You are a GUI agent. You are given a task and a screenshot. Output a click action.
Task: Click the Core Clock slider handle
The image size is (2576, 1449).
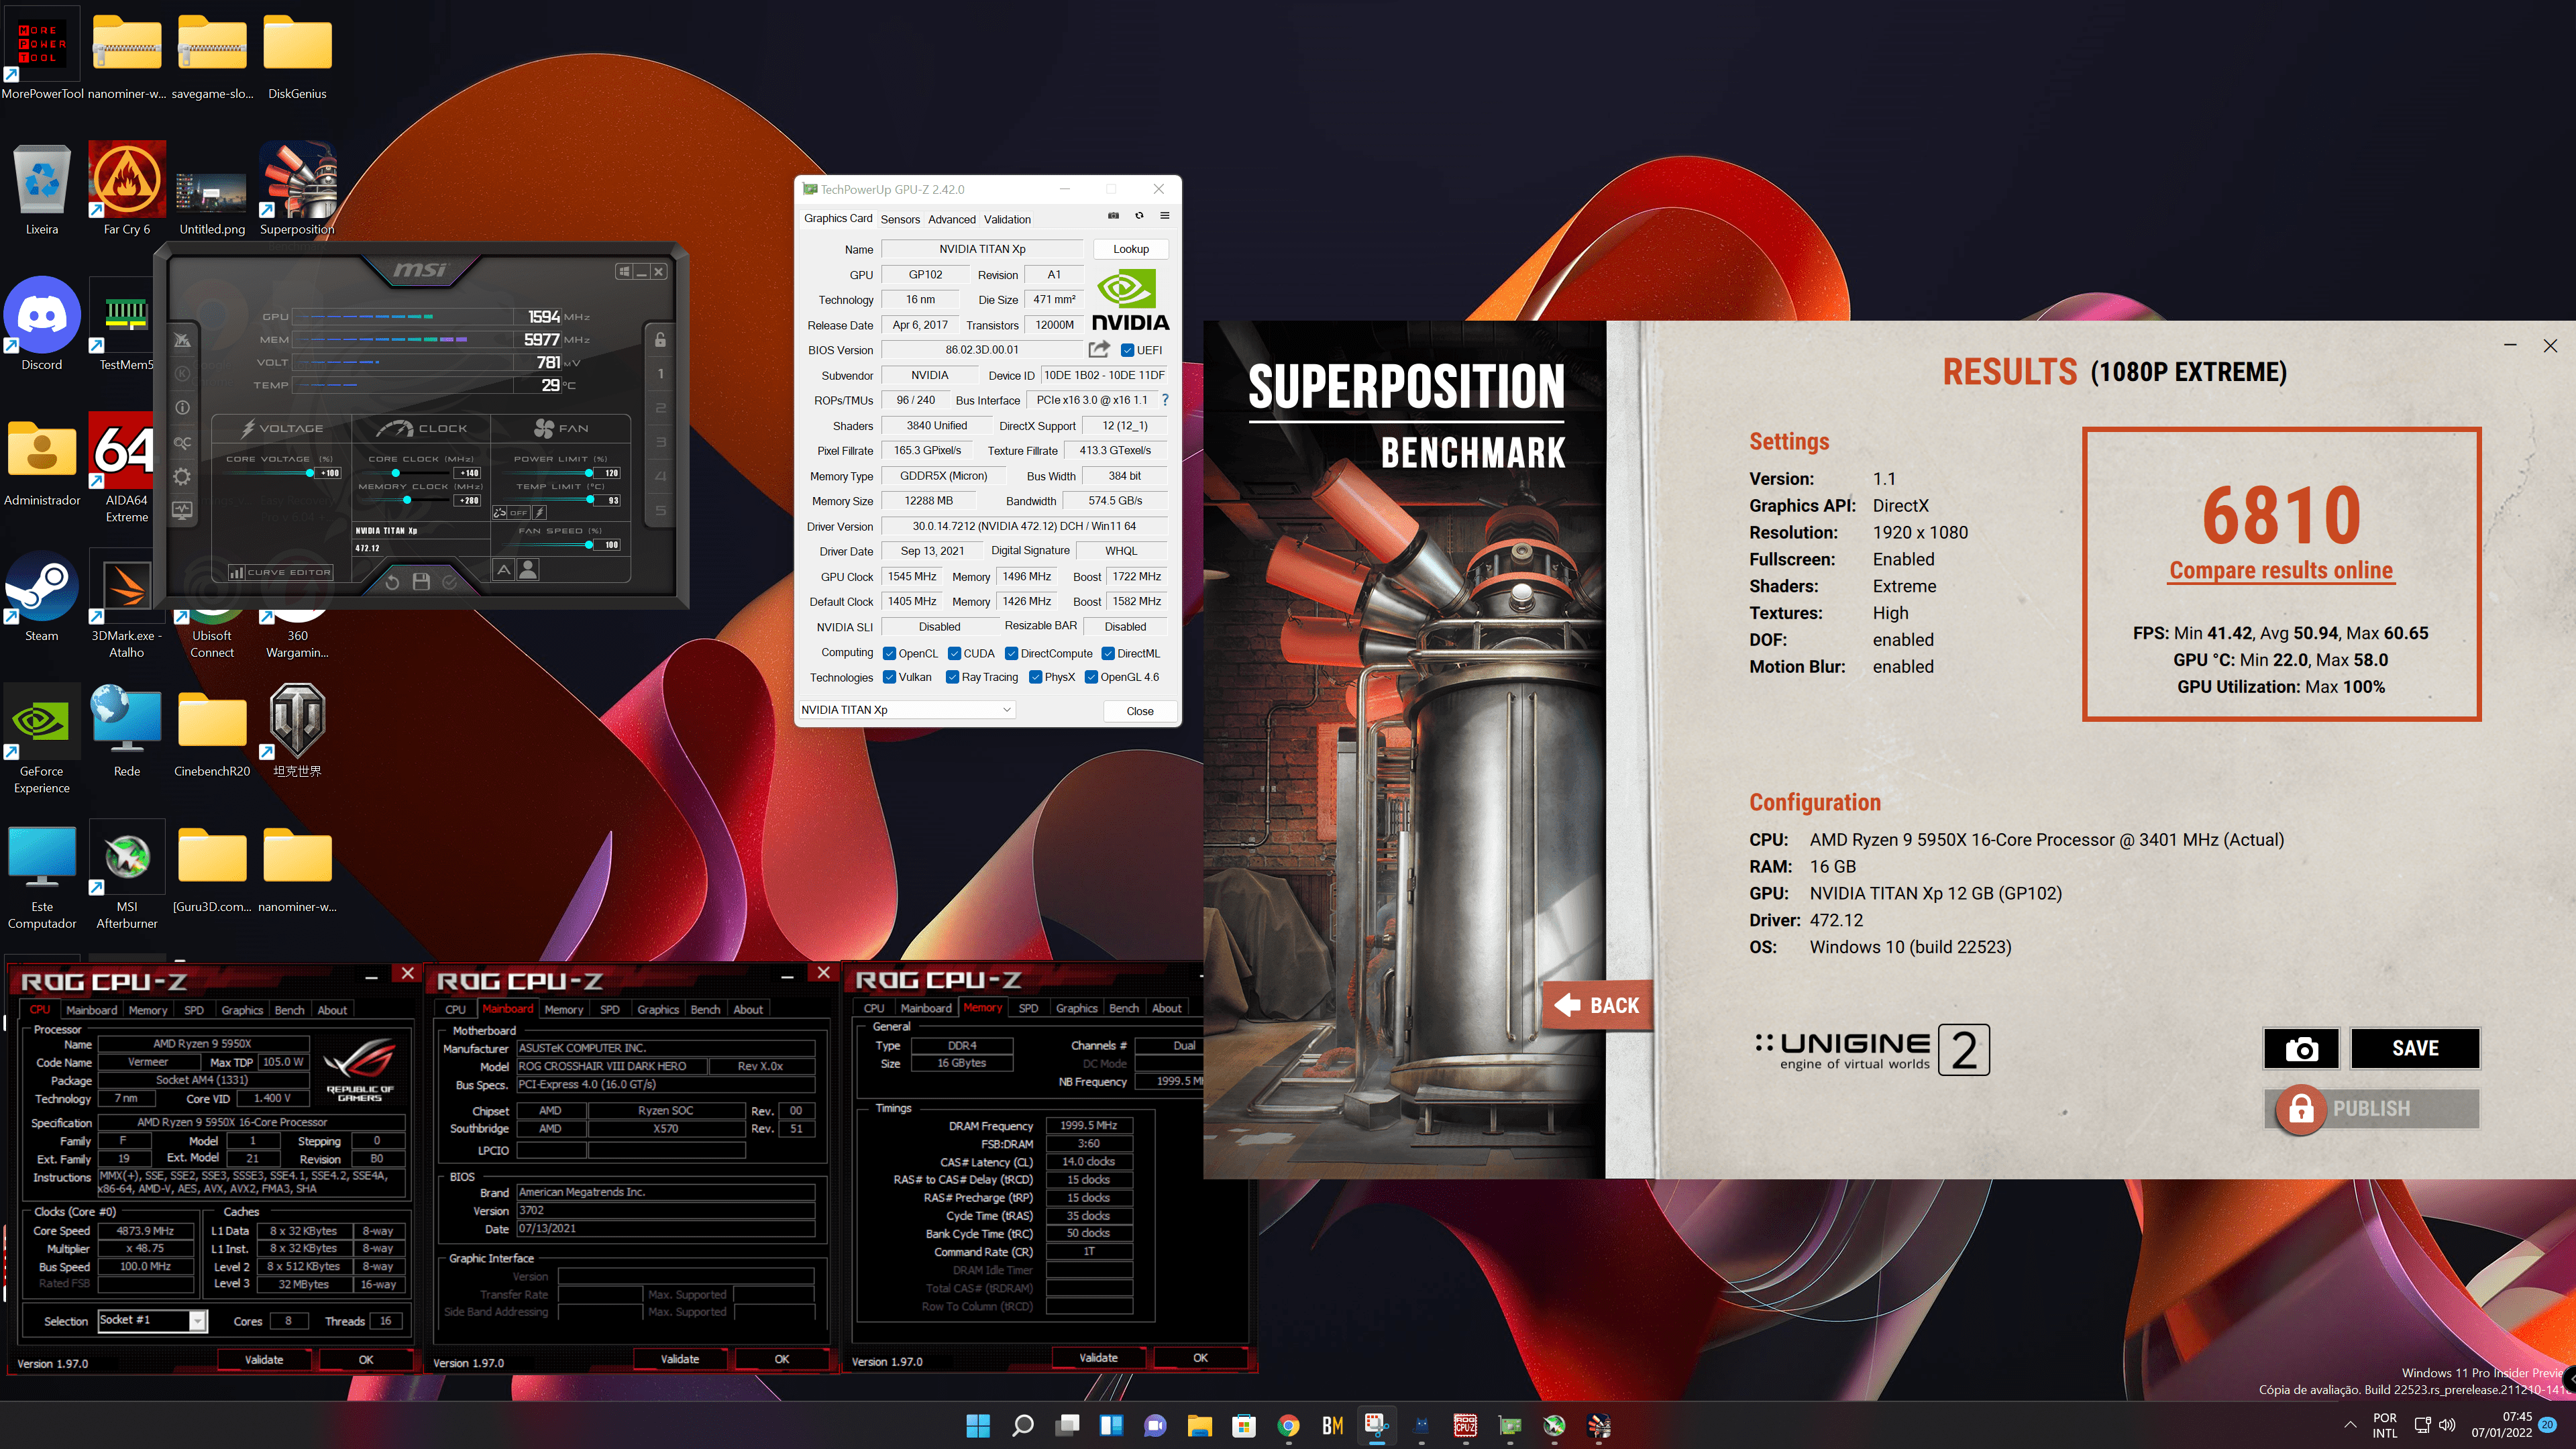[395, 473]
